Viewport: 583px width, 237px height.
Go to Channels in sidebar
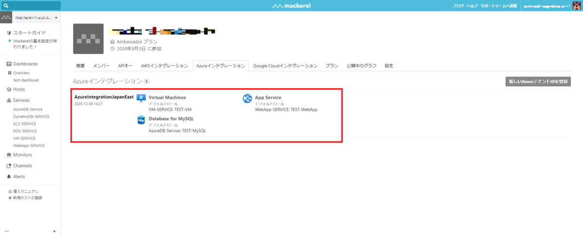click(22, 166)
